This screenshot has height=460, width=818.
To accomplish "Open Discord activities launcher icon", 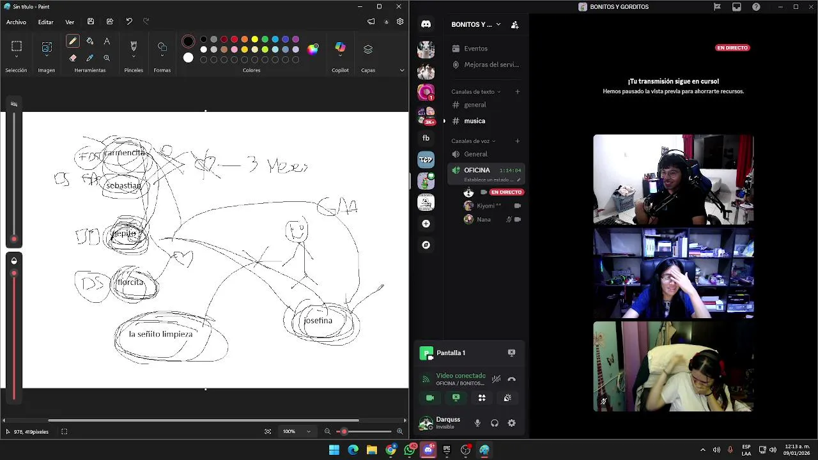I will (482, 397).
